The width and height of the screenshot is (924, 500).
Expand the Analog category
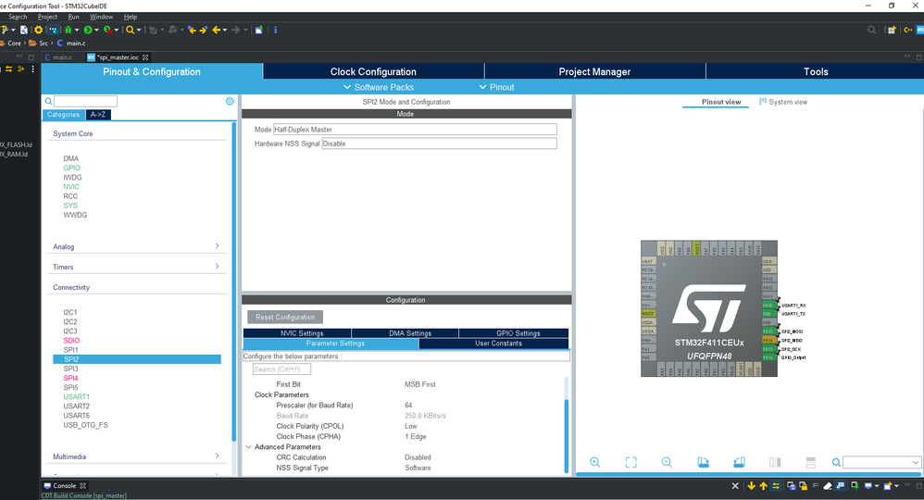(x=137, y=246)
